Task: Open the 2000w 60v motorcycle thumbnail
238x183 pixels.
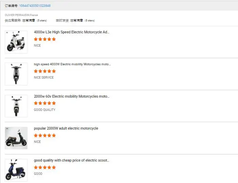Action: click(x=16, y=106)
